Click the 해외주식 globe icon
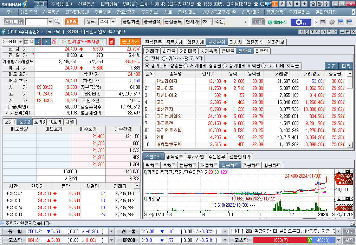Image resolution: width=356 pixels, height=245 pixels. [277, 22]
